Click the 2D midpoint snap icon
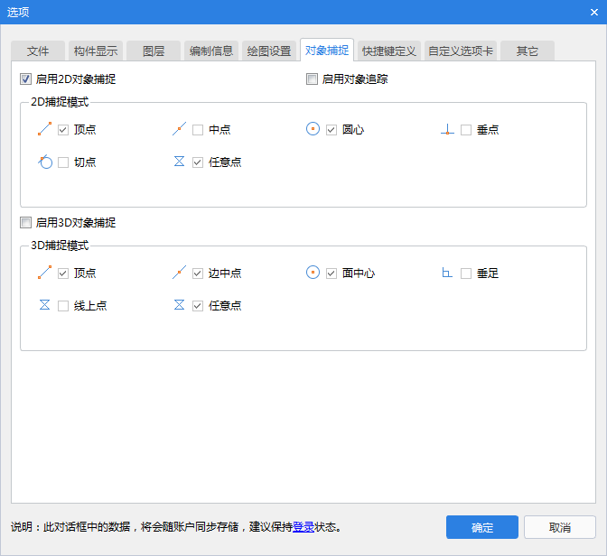Screen dimensions: 607x556 pos(179,130)
